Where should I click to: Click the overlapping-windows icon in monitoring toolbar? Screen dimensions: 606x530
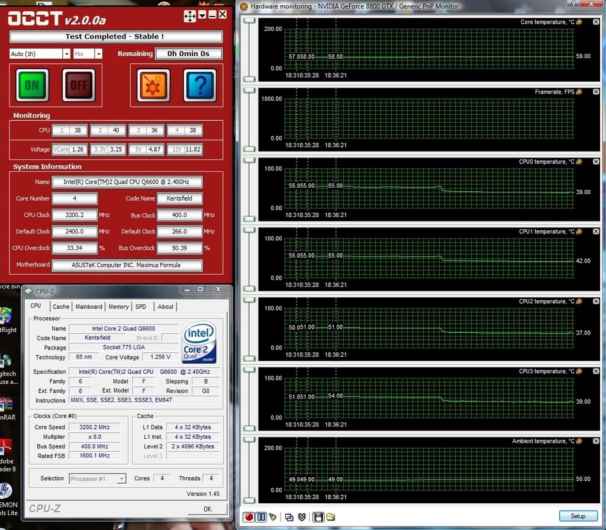coord(289,517)
